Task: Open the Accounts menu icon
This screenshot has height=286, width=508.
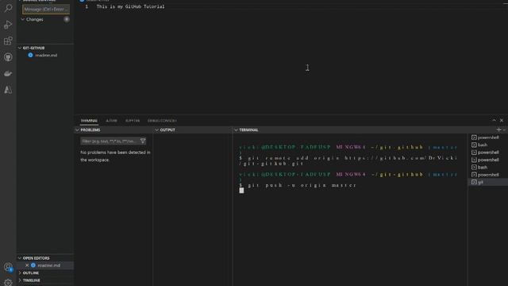Action: tap(8, 267)
